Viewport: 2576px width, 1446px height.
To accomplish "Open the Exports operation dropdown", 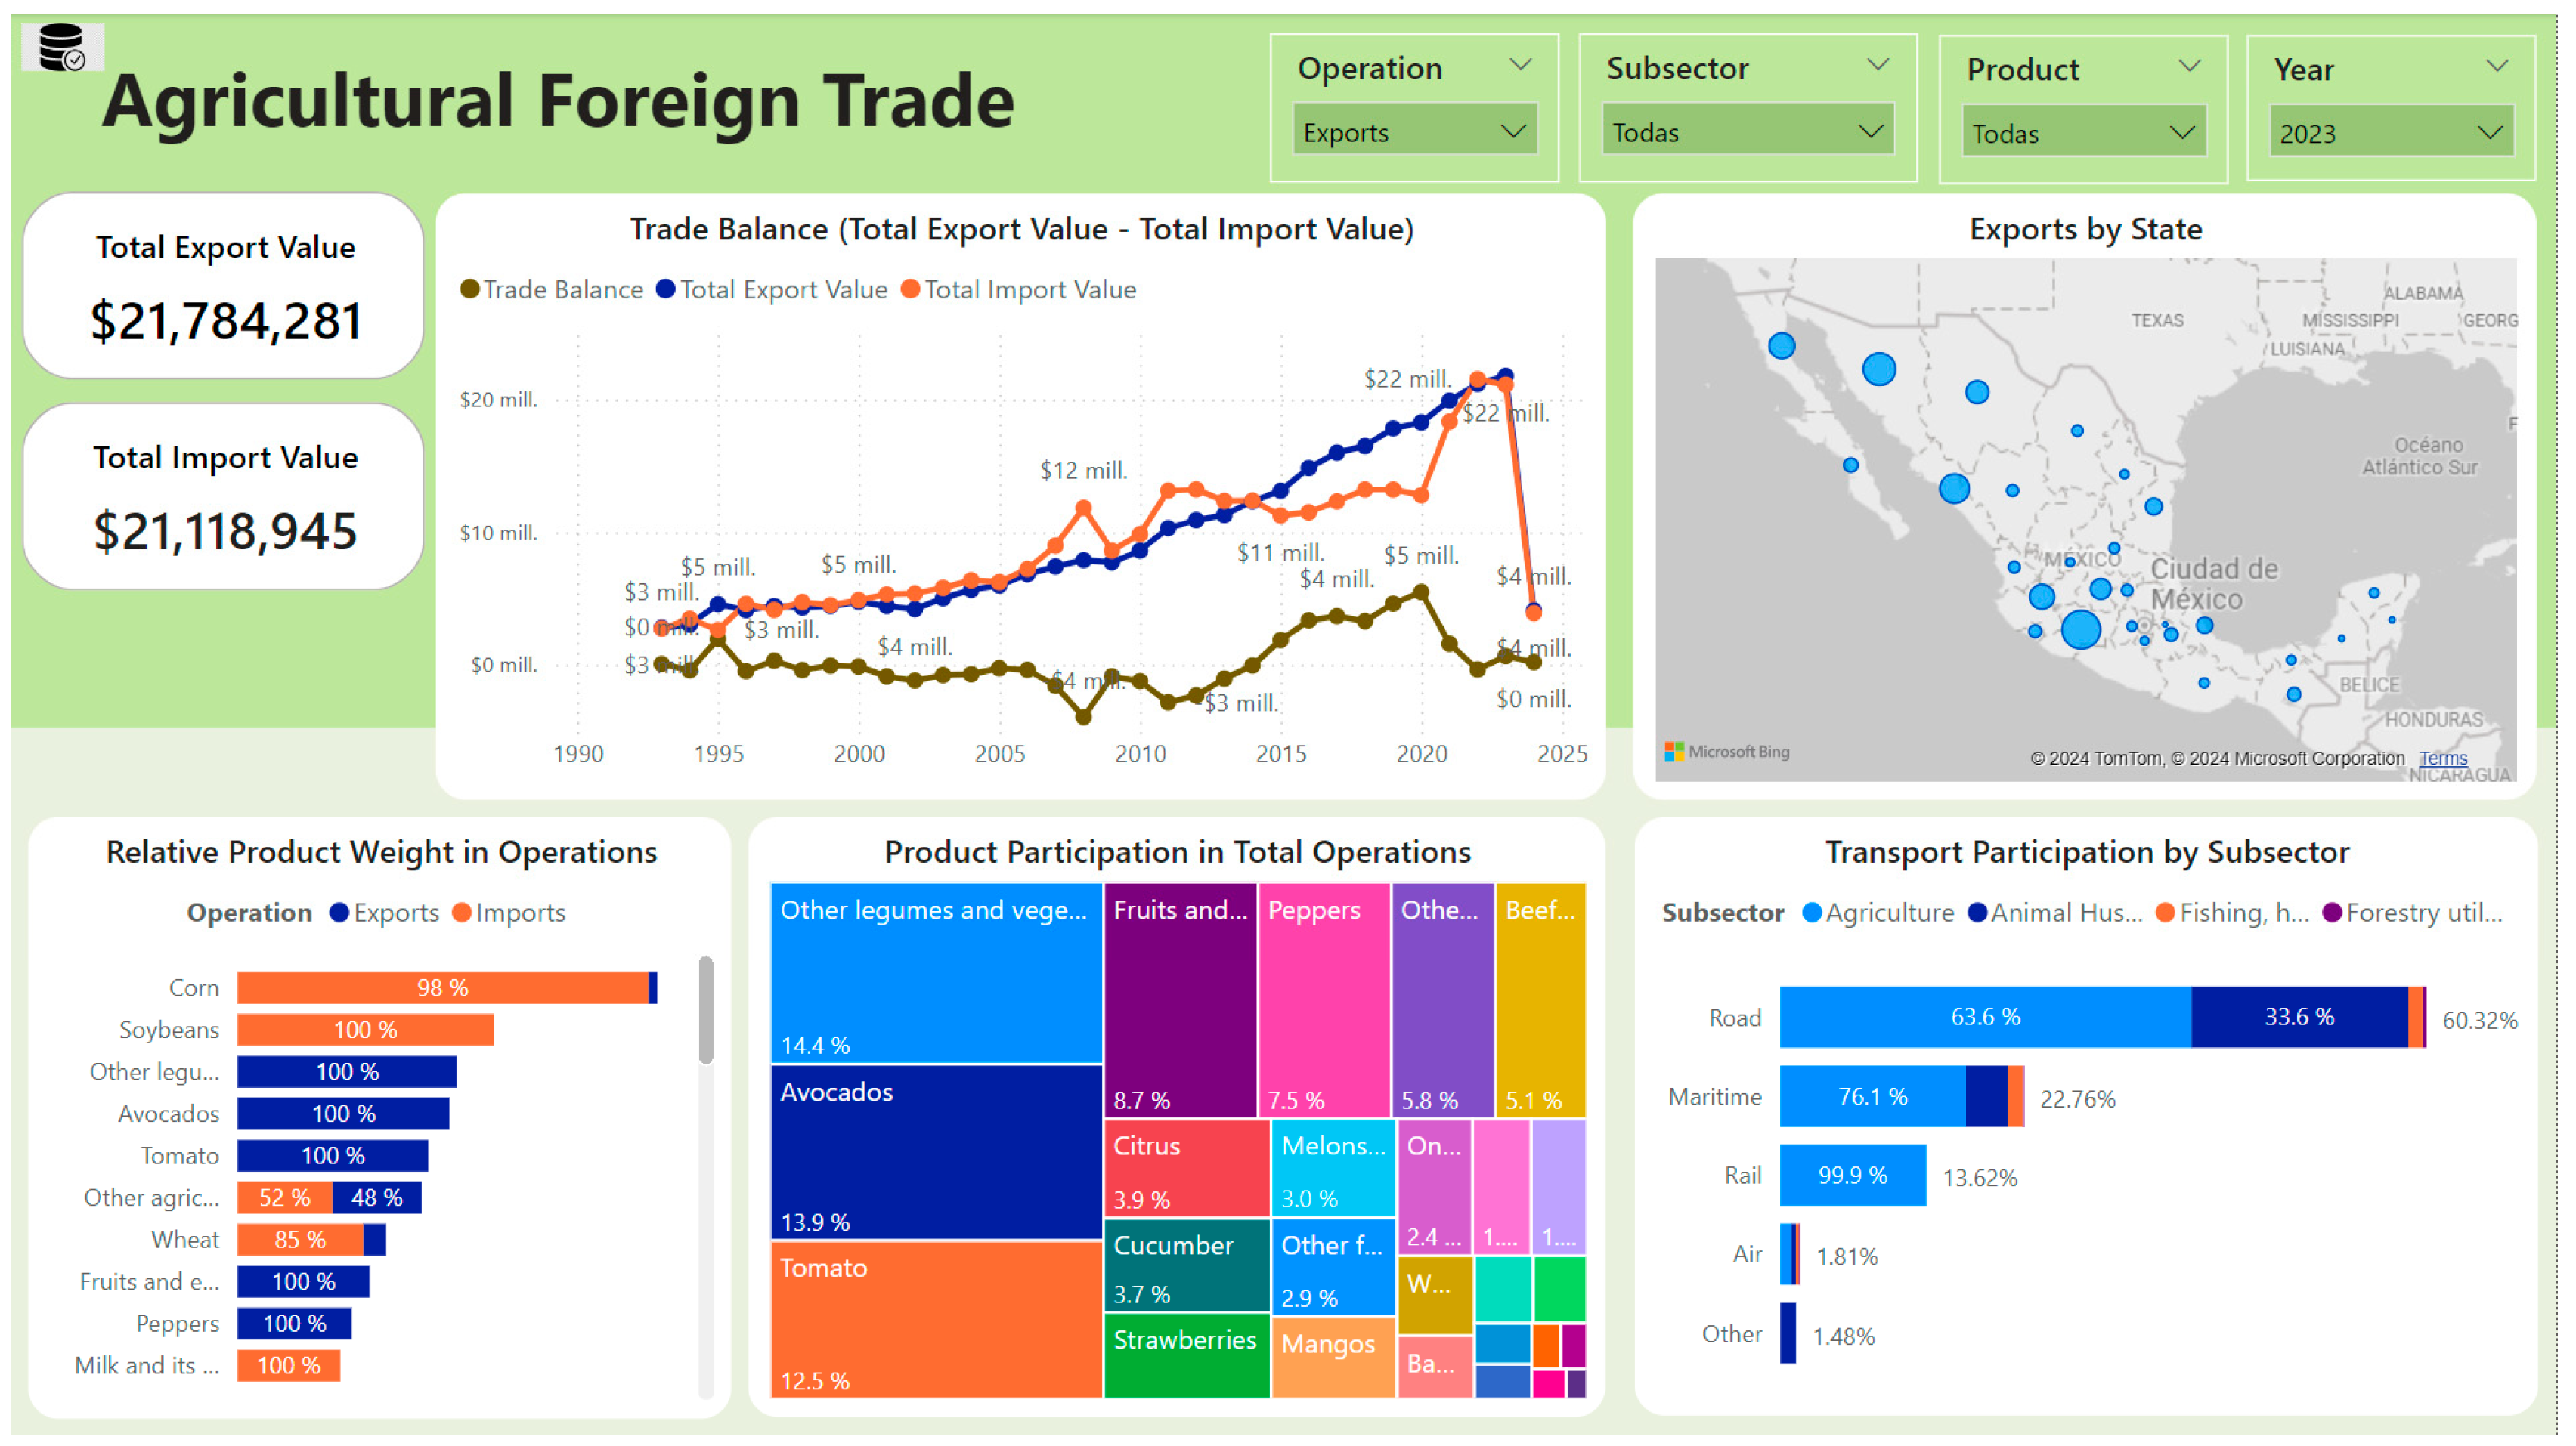I will point(1413,132).
